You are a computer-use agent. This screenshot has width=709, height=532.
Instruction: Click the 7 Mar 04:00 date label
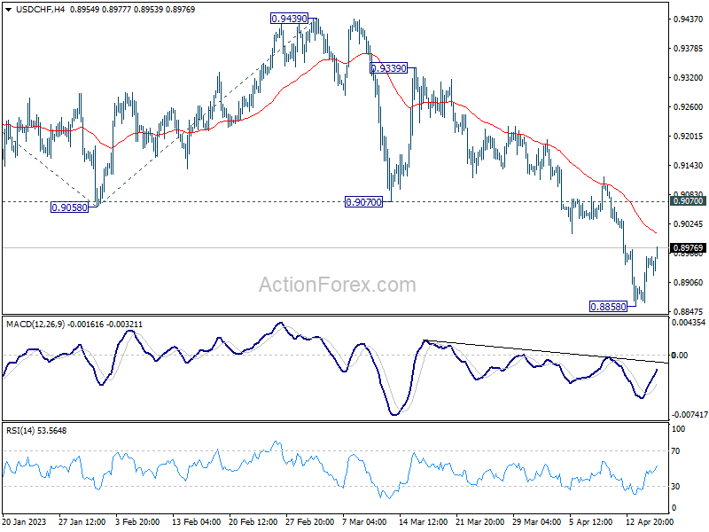click(x=364, y=521)
